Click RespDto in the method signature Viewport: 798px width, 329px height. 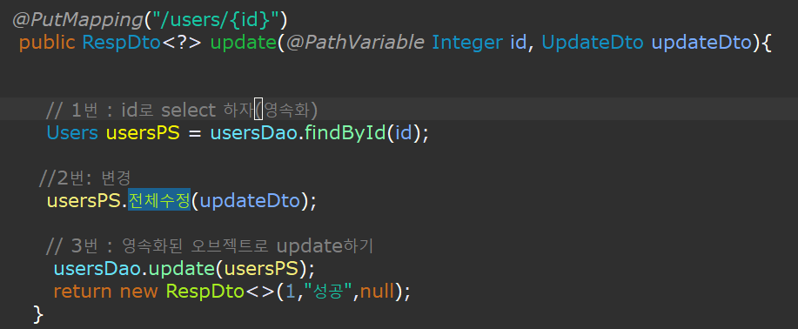coord(122,44)
